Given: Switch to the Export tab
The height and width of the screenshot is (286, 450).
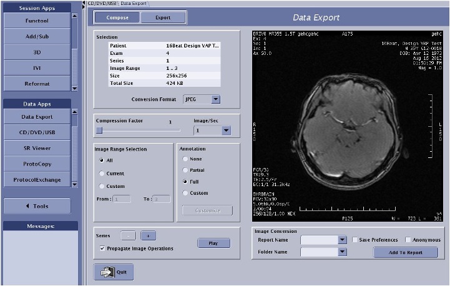Looking at the screenshot, I should 162,17.
